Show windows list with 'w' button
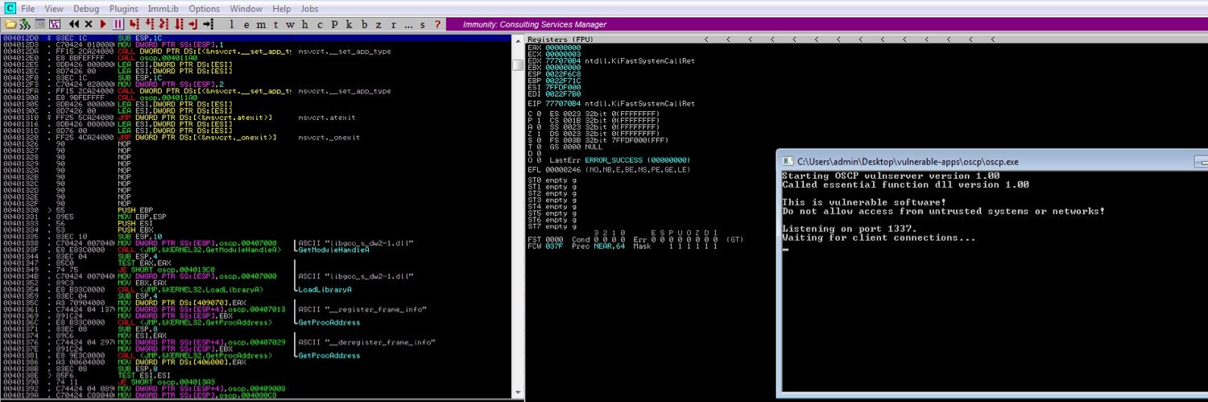Screen dimensions: 1208x402 coord(290,24)
